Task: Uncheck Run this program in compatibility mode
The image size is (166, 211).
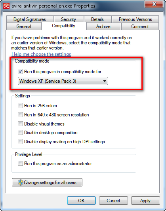Action: (20, 72)
